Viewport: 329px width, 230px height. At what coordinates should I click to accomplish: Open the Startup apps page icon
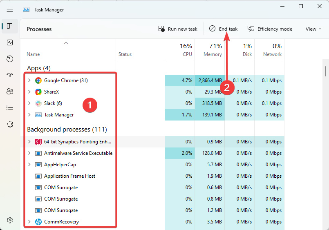pos(10,75)
